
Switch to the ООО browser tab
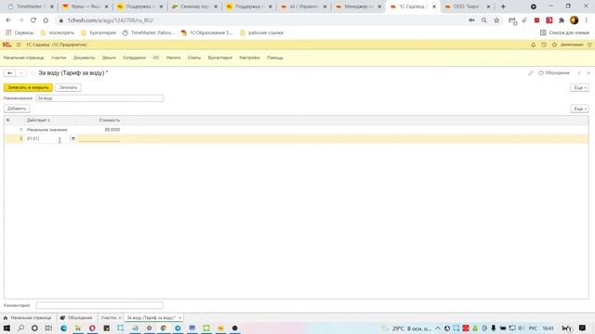click(467, 6)
